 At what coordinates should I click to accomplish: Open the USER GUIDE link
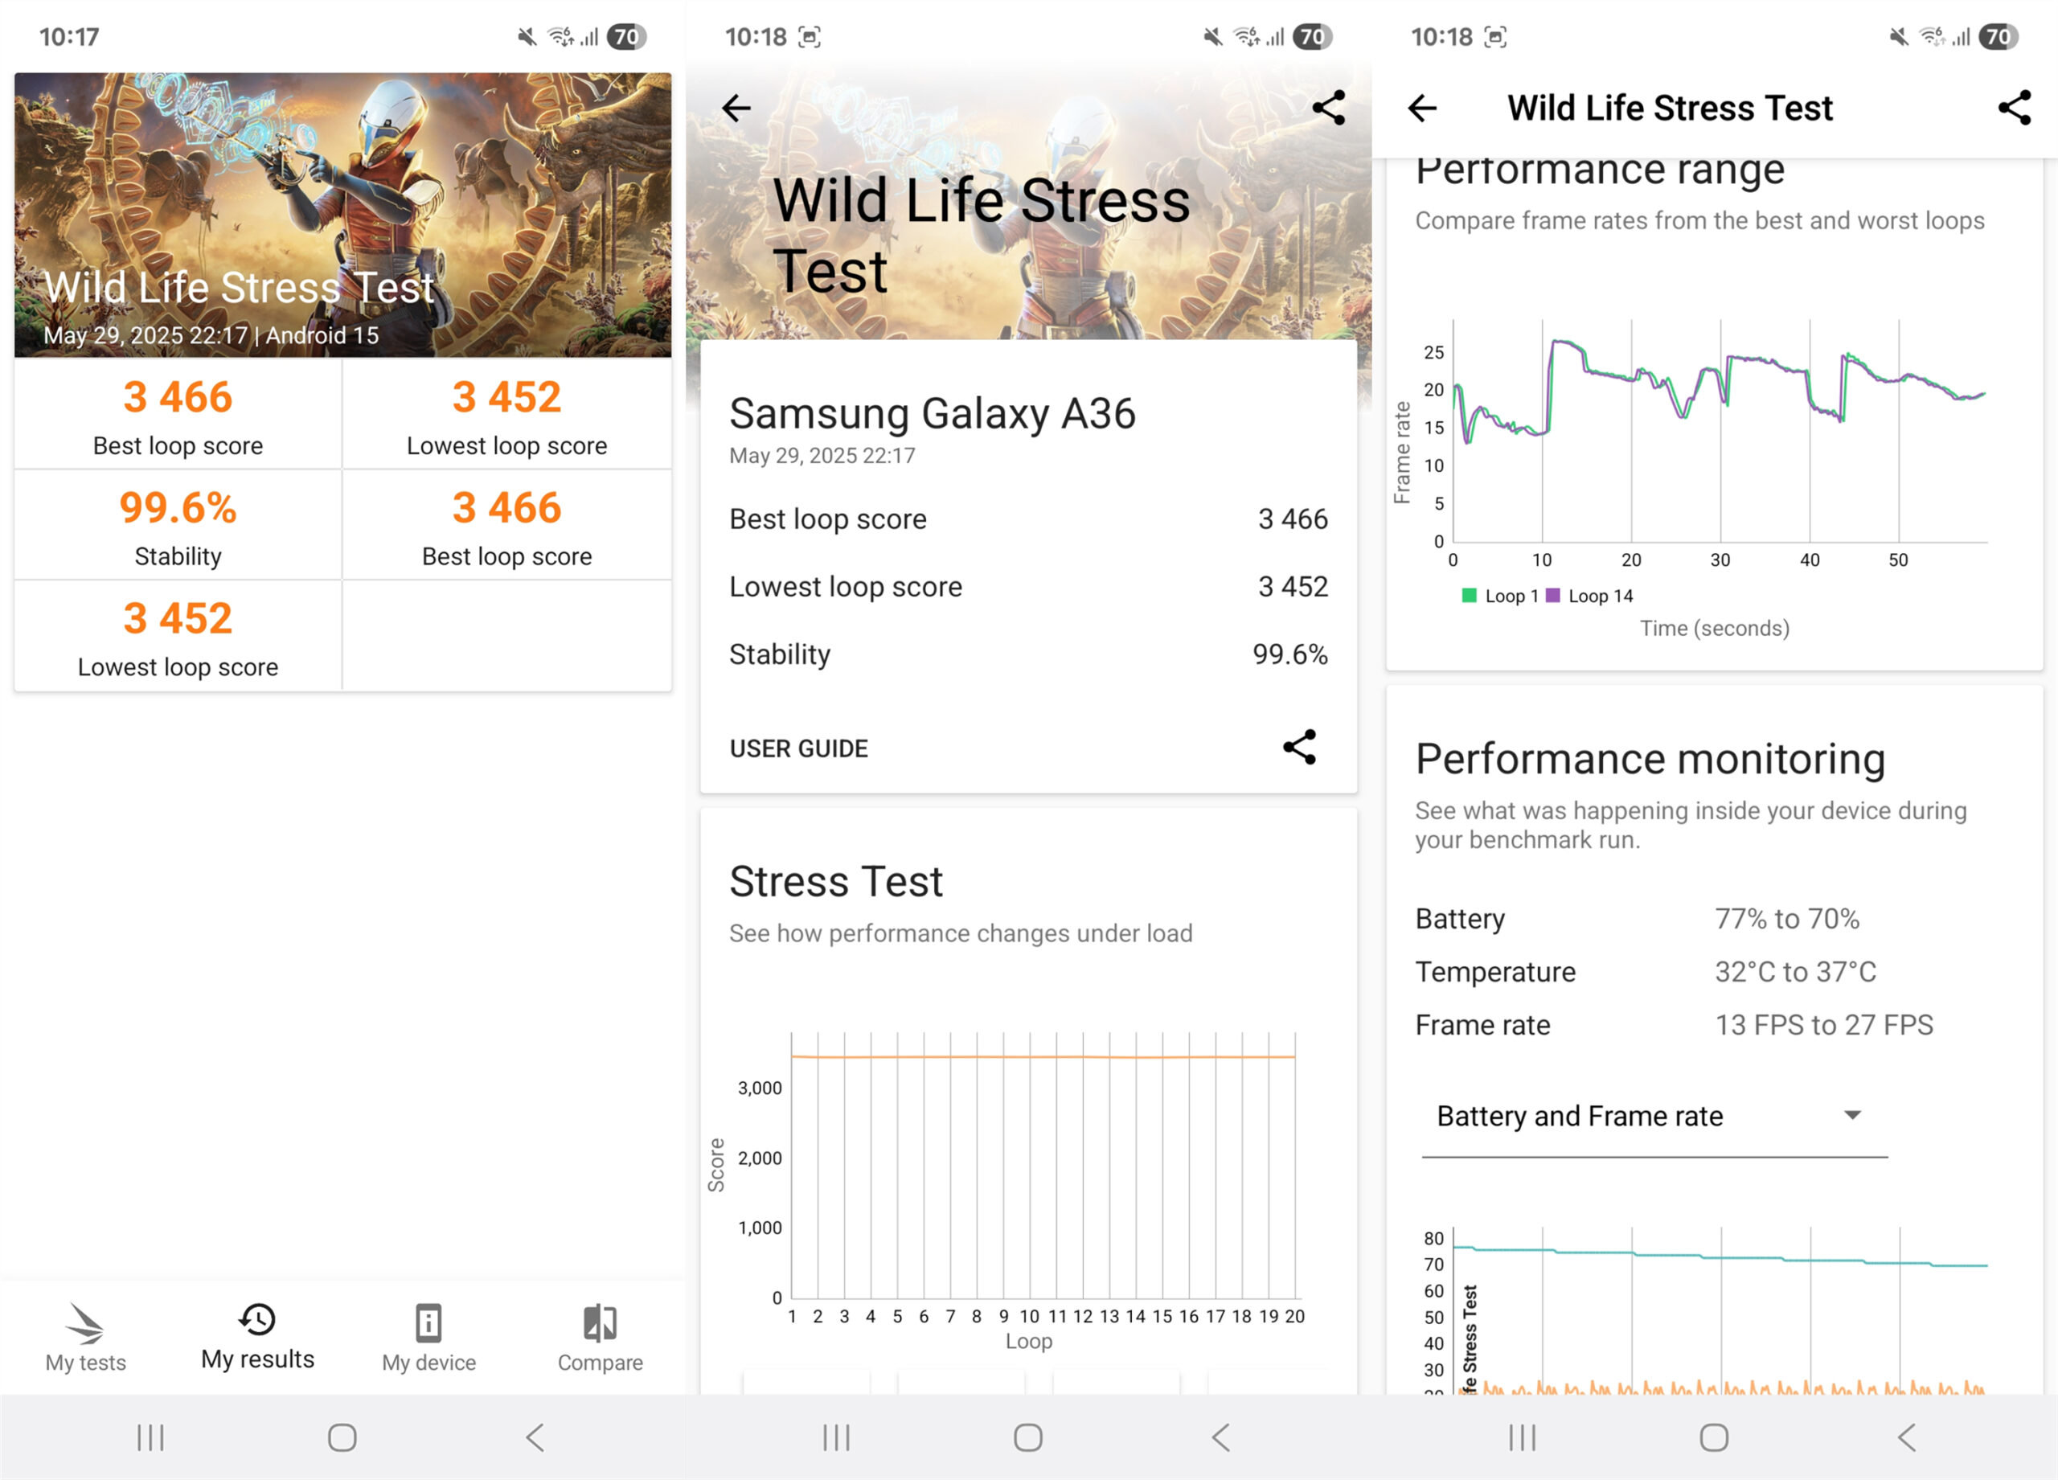pos(798,748)
